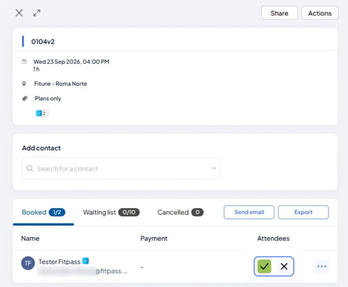This screenshot has width=348, height=287.
Task: Open the Tester Fitpass contact name
Action: coord(59,262)
